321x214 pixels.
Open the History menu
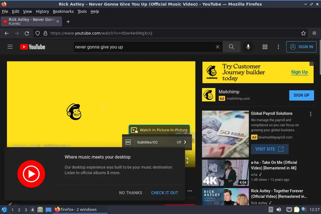pos(42,11)
